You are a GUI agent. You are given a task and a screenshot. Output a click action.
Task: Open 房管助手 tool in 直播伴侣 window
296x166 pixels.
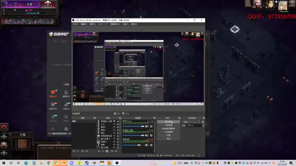tap(66, 94)
